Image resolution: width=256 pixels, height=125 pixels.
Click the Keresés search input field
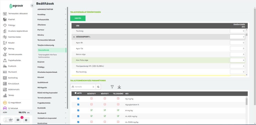point(82,87)
